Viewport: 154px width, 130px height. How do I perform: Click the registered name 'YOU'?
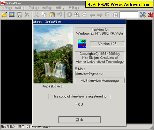tap(79, 104)
